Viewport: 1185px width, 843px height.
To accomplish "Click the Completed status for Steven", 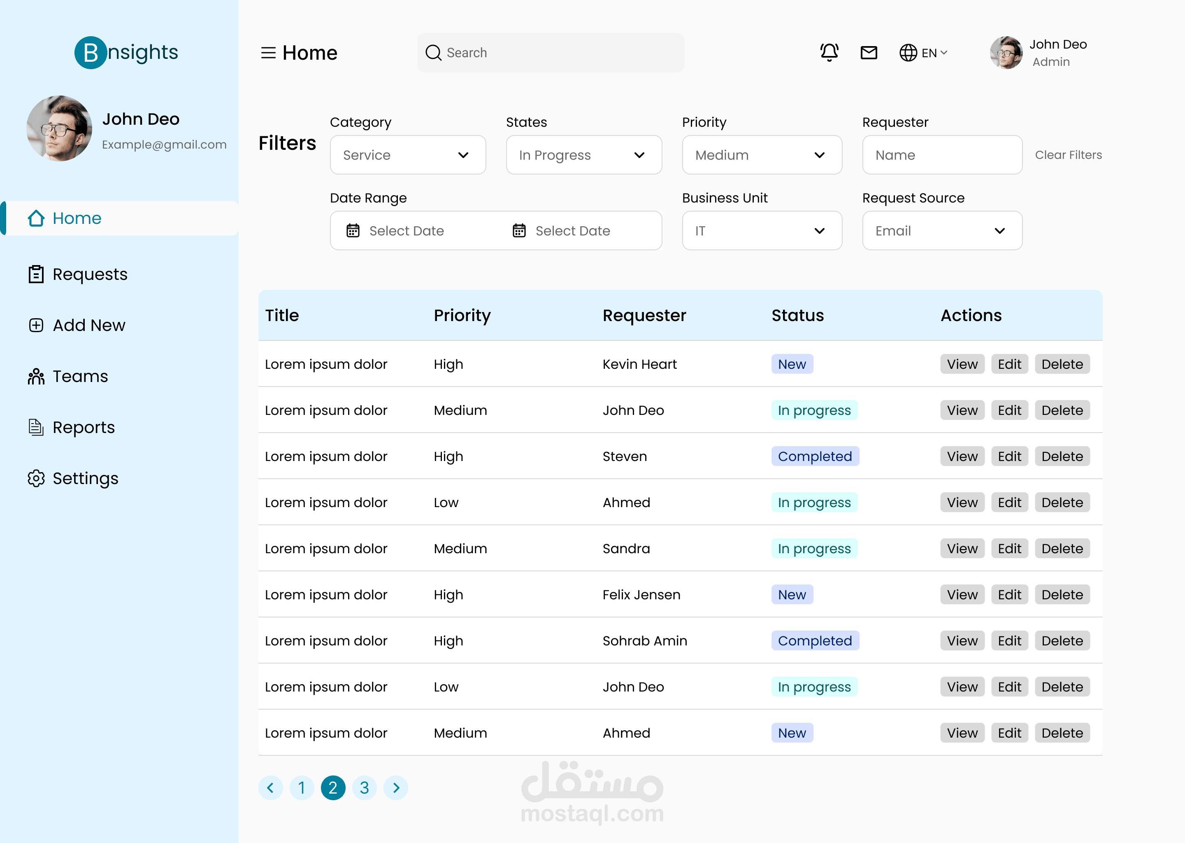I will click(815, 456).
